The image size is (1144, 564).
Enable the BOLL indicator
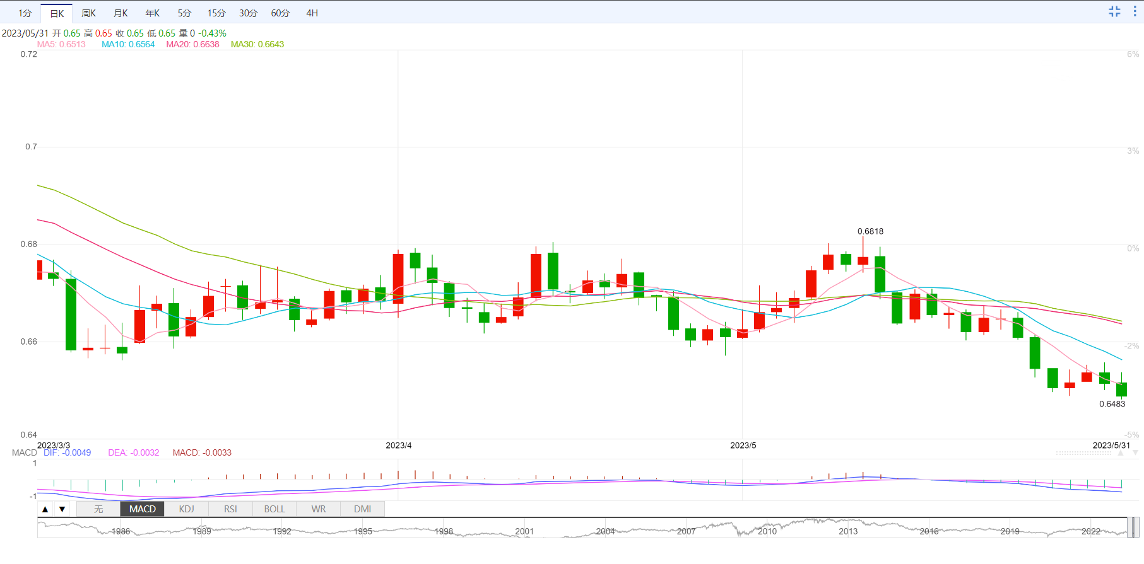point(274,509)
